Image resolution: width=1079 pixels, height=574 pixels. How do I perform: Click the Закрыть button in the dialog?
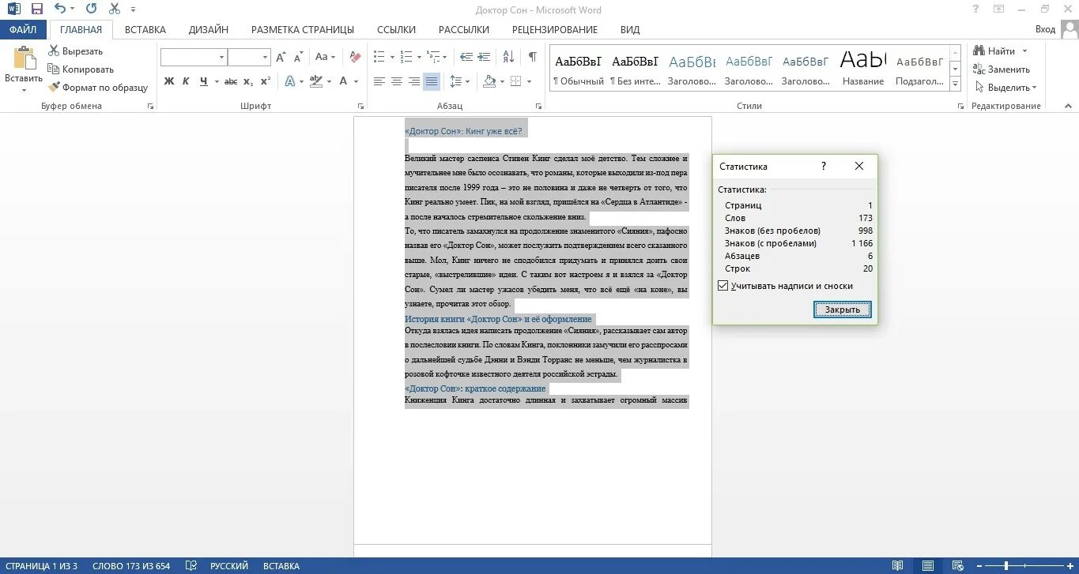tap(843, 310)
